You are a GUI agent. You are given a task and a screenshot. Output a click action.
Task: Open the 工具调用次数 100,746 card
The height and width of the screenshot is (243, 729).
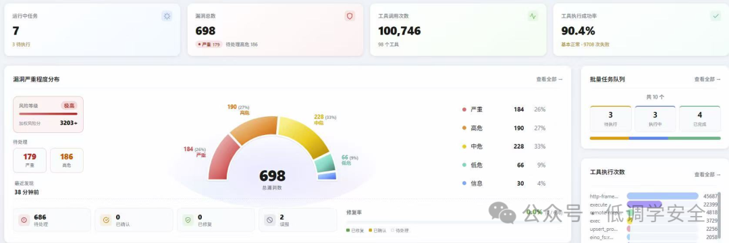click(458, 30)
